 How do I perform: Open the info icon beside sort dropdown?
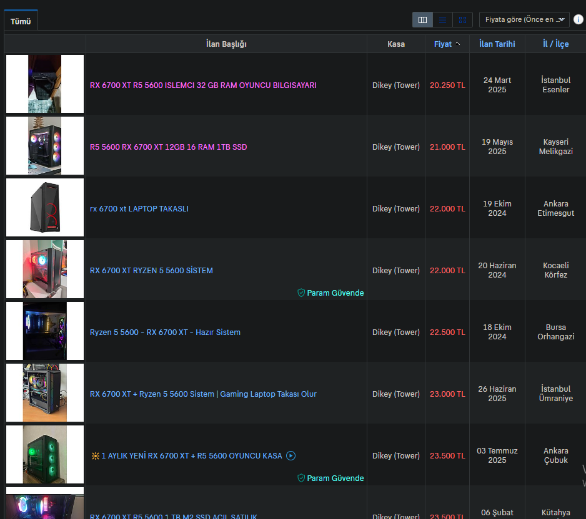pos(578,19)
